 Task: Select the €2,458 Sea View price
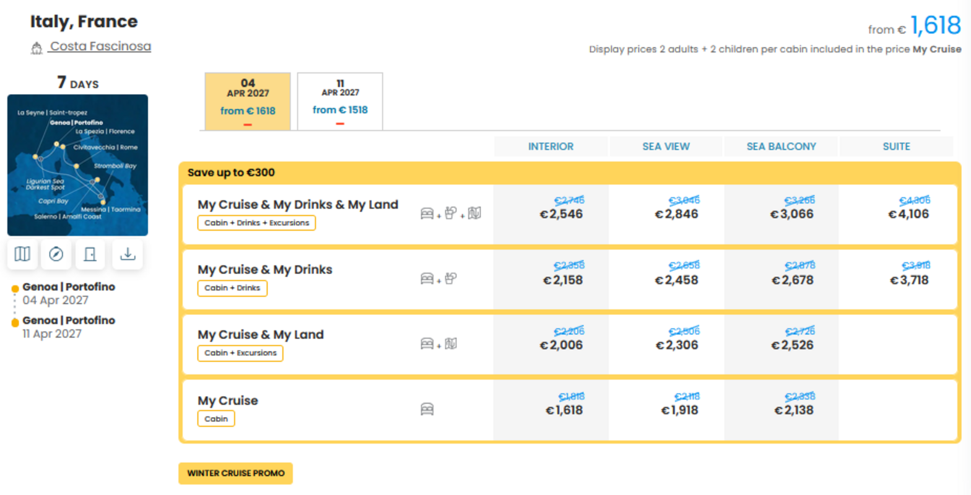click(x=676, y=280)
